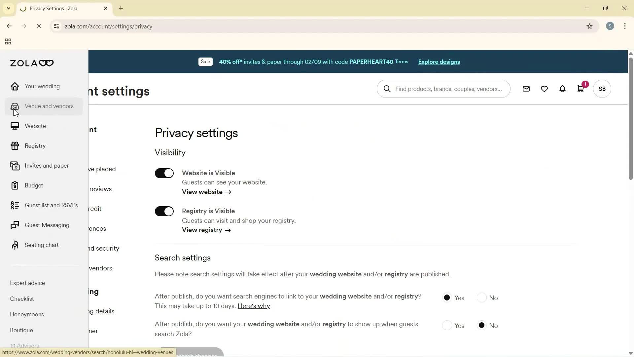Open the SB account avatar menu

click(602, 89)
